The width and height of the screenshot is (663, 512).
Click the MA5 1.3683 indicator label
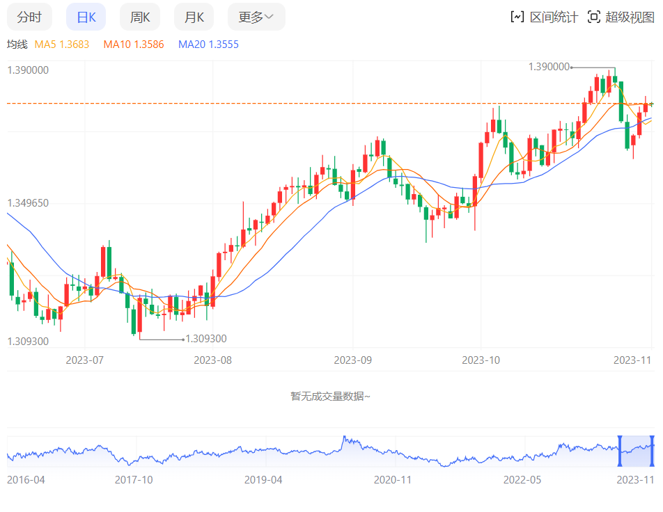pos(62,45)
